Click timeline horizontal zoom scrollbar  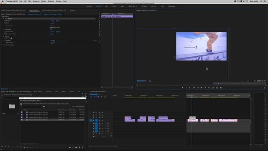[x=103, y=146]
